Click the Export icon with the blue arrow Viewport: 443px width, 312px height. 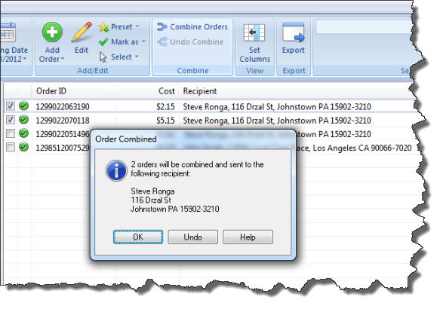click(294, 32)
